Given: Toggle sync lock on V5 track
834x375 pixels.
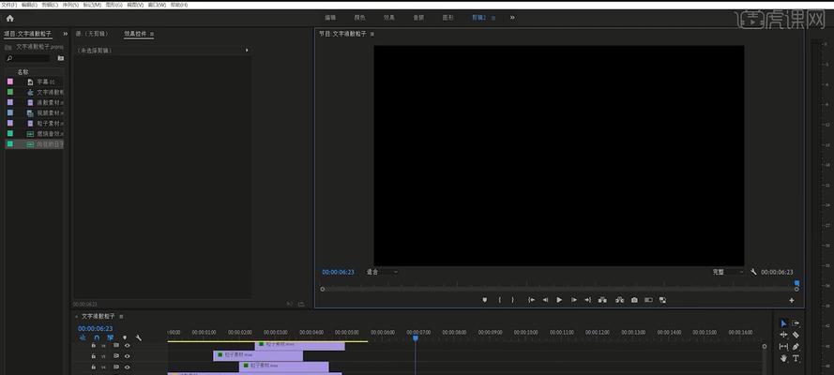Looking at the screenshot, I should coord(116,356).
